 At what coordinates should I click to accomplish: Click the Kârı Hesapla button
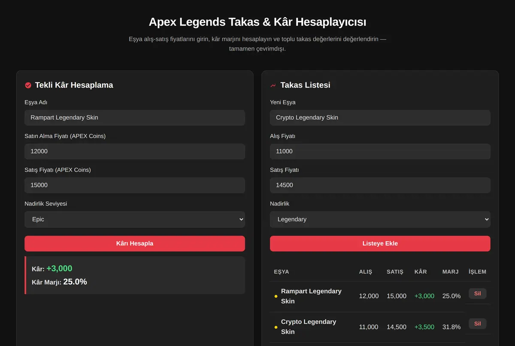pos(135,243)
